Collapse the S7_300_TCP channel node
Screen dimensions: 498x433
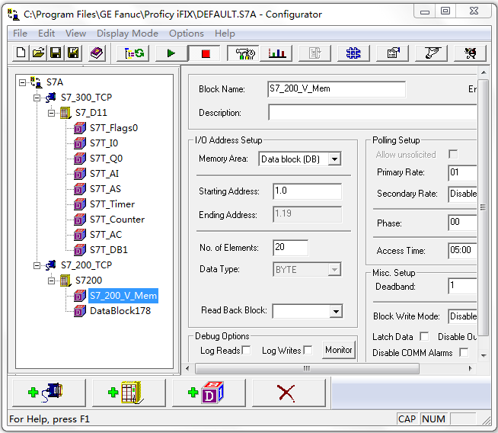pos(37,98)
